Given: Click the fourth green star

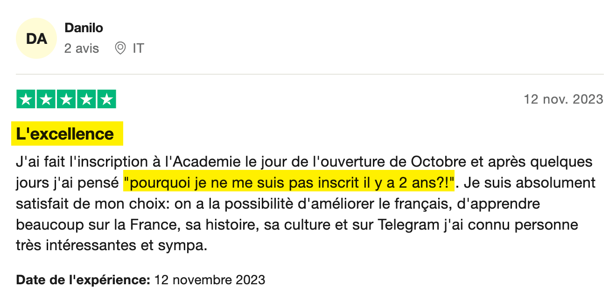Looking at the screenshot, I should [86, 99].
